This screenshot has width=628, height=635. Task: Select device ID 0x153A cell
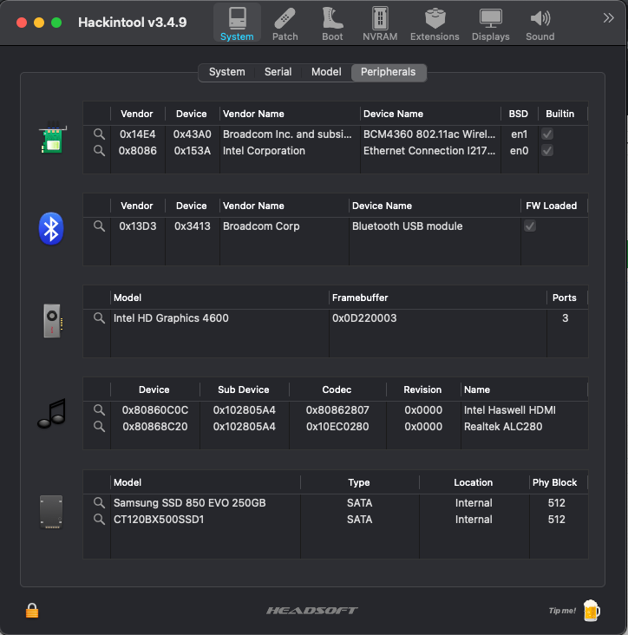pos(193,151)
